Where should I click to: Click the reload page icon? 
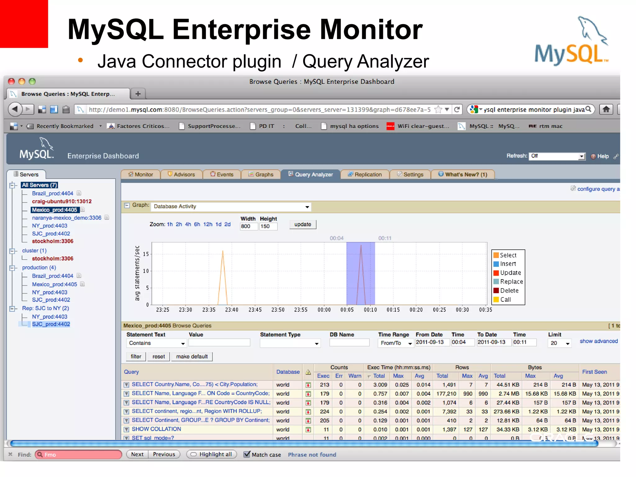tap(457, 109)
